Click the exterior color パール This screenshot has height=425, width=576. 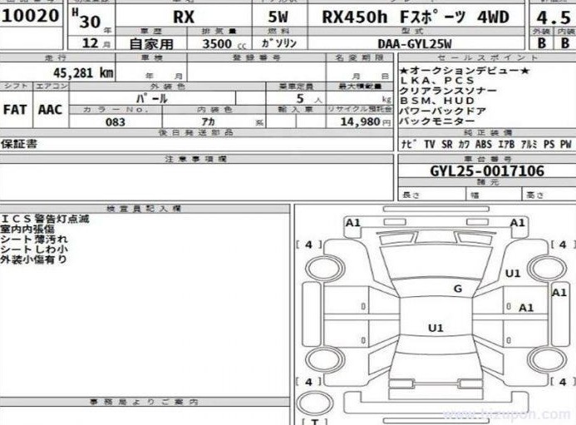[152, 98]
